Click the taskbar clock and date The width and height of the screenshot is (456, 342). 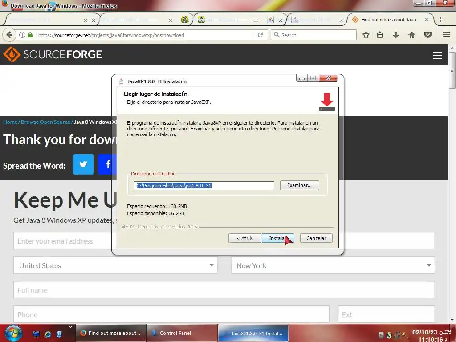(432, 335)
